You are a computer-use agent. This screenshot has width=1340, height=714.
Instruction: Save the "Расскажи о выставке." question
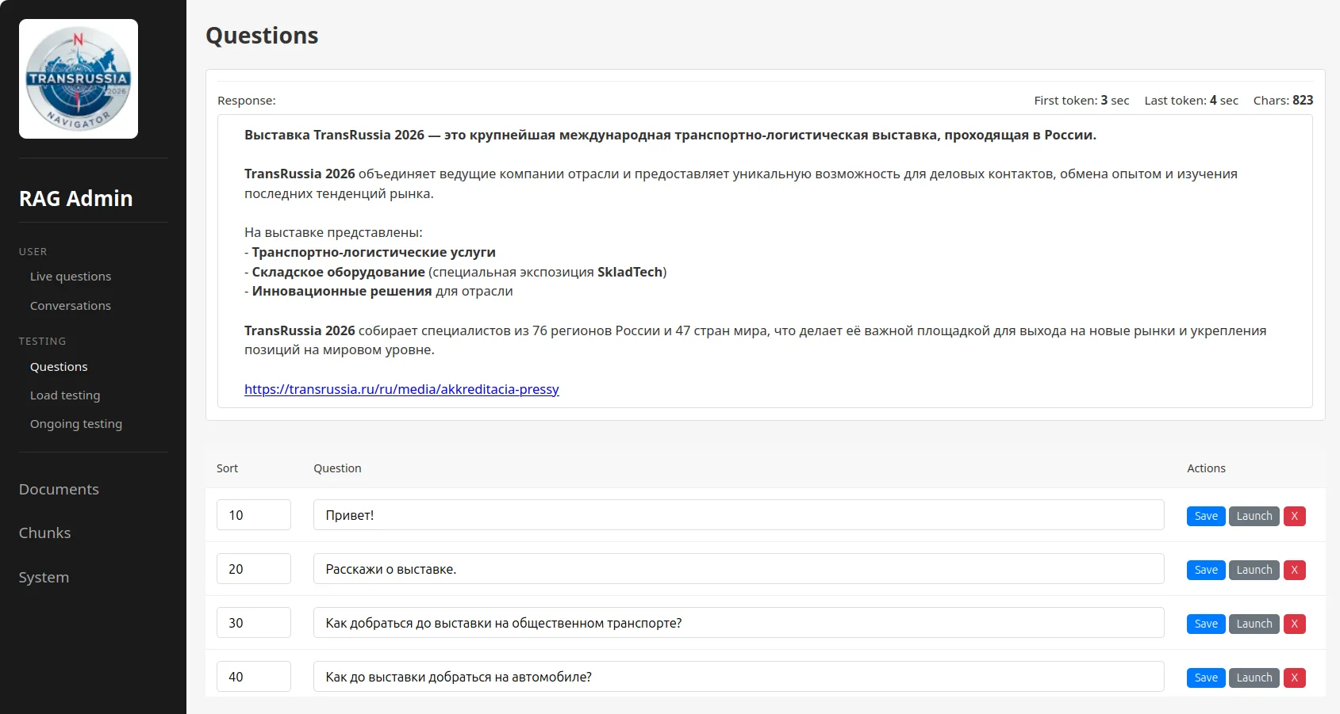pyautogui.click(x=1206, y=570)
